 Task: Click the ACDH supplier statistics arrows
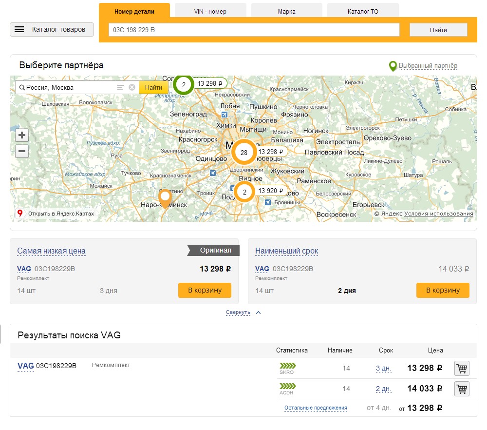tap(288, 386)
